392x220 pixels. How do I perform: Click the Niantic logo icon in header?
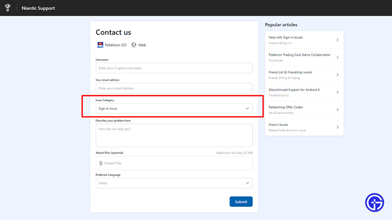tap(8, 8)
